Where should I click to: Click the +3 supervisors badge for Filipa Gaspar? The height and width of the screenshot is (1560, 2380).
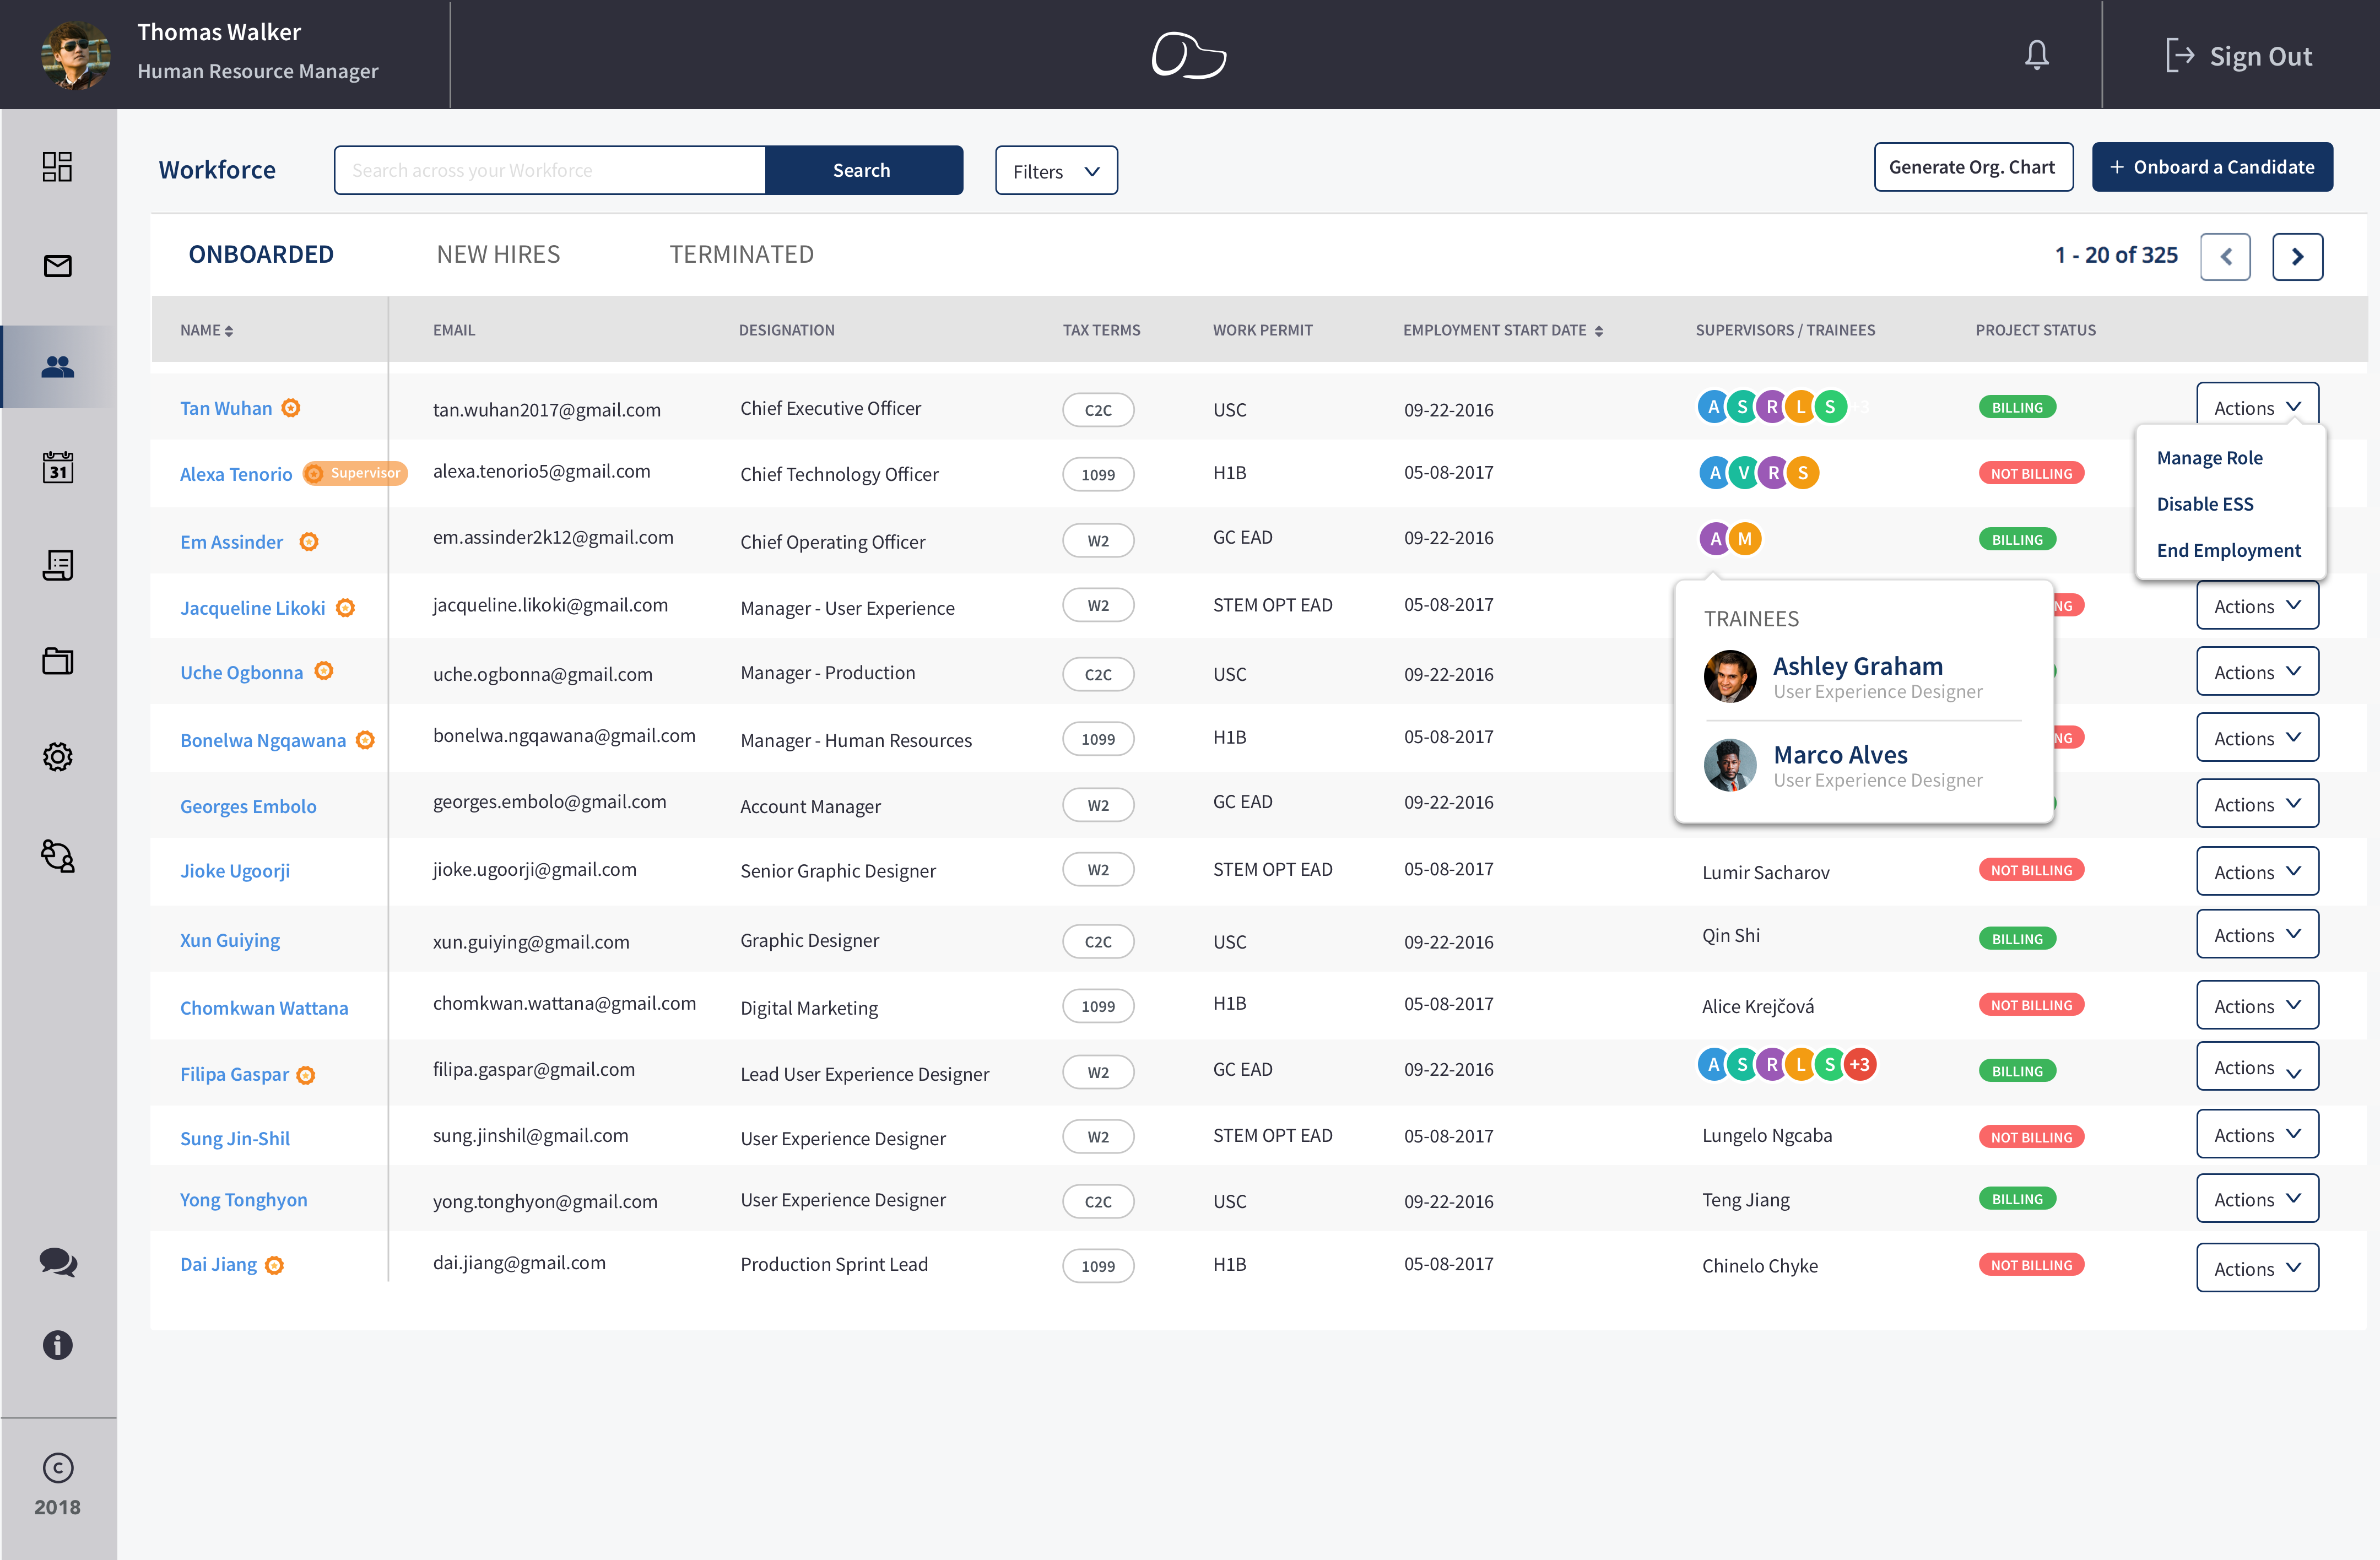point(1859,1065)
